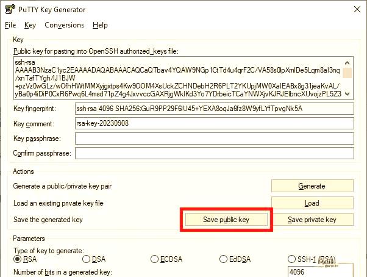Focus the Confirm passphrase field
The width and height of the screenshot is (367, 277).
point(215,153)
